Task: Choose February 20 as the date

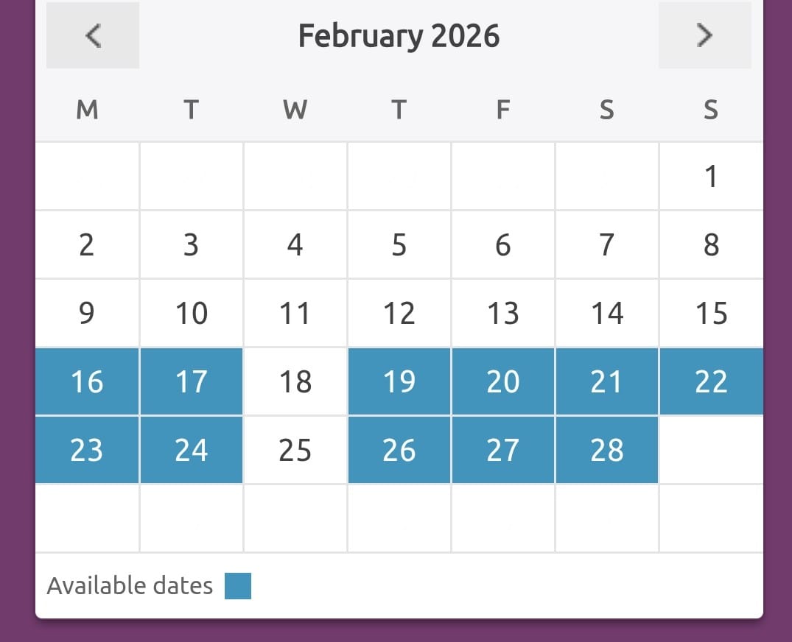Action: [503, 381]
